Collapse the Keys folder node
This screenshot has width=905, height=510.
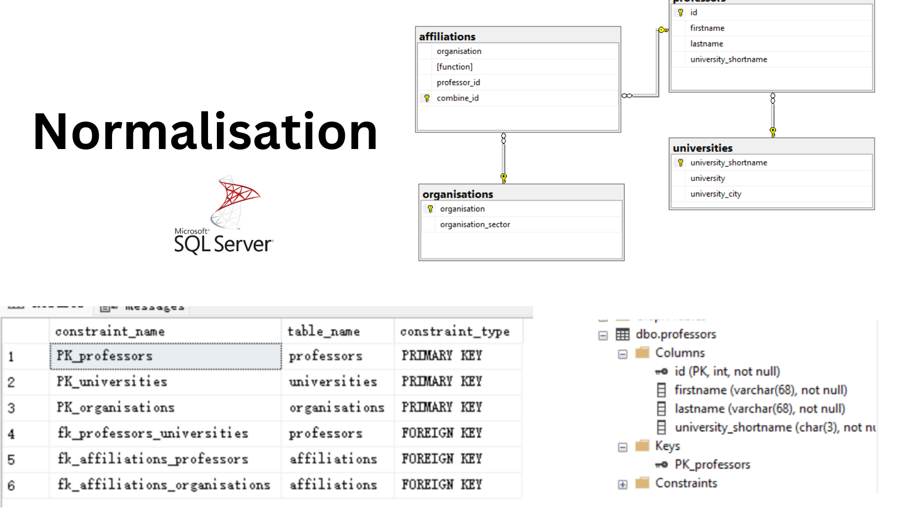pos(622,447)
